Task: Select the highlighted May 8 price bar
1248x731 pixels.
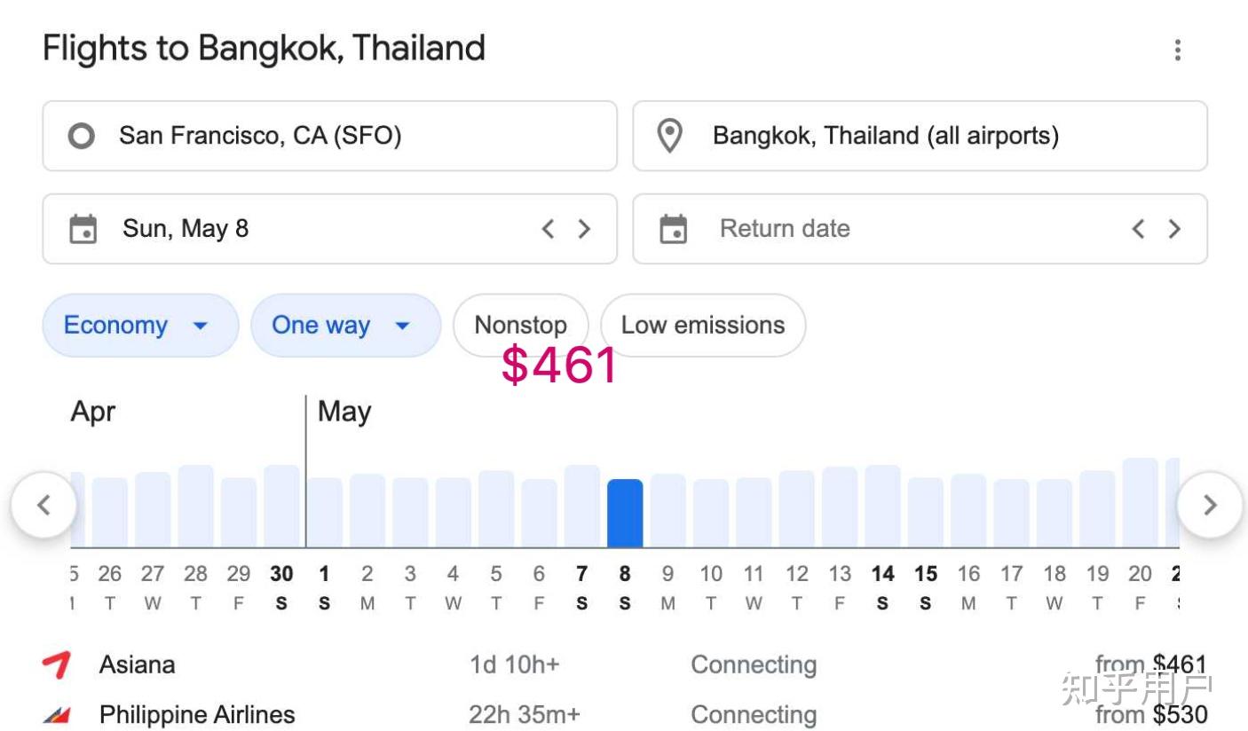Action: [625, 514]
